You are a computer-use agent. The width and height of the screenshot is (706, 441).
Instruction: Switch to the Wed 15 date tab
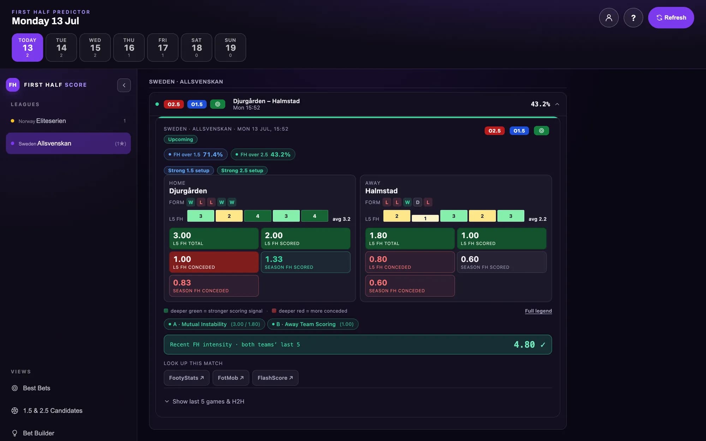point(95,48)
